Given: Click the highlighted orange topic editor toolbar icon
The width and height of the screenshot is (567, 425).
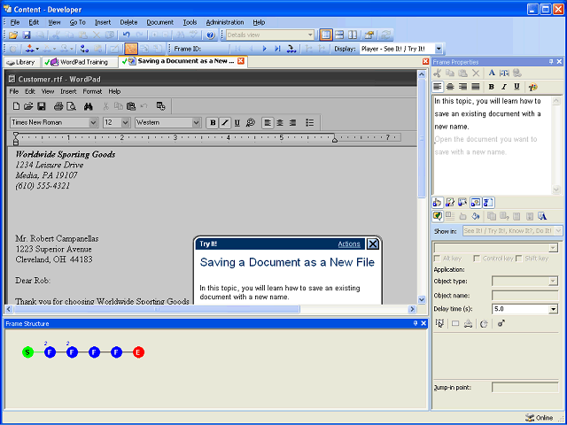Looking at the screenshot, I should [x=131, y=49].
